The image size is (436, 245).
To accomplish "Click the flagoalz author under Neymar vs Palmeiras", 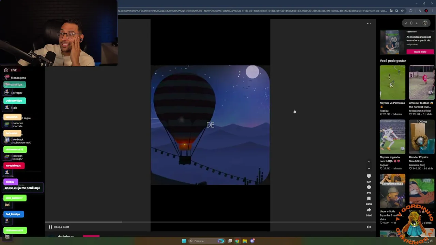I will [x=384, y=111].
